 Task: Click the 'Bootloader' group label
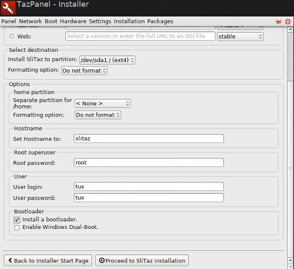tap(29, 211)
